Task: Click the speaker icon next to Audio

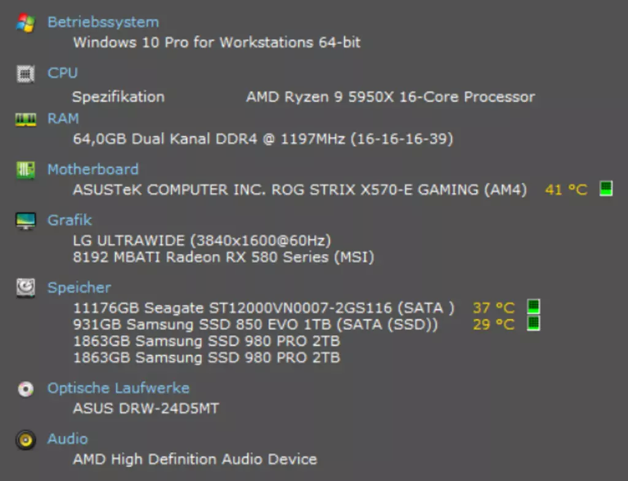Action: [x=26, y=440]
